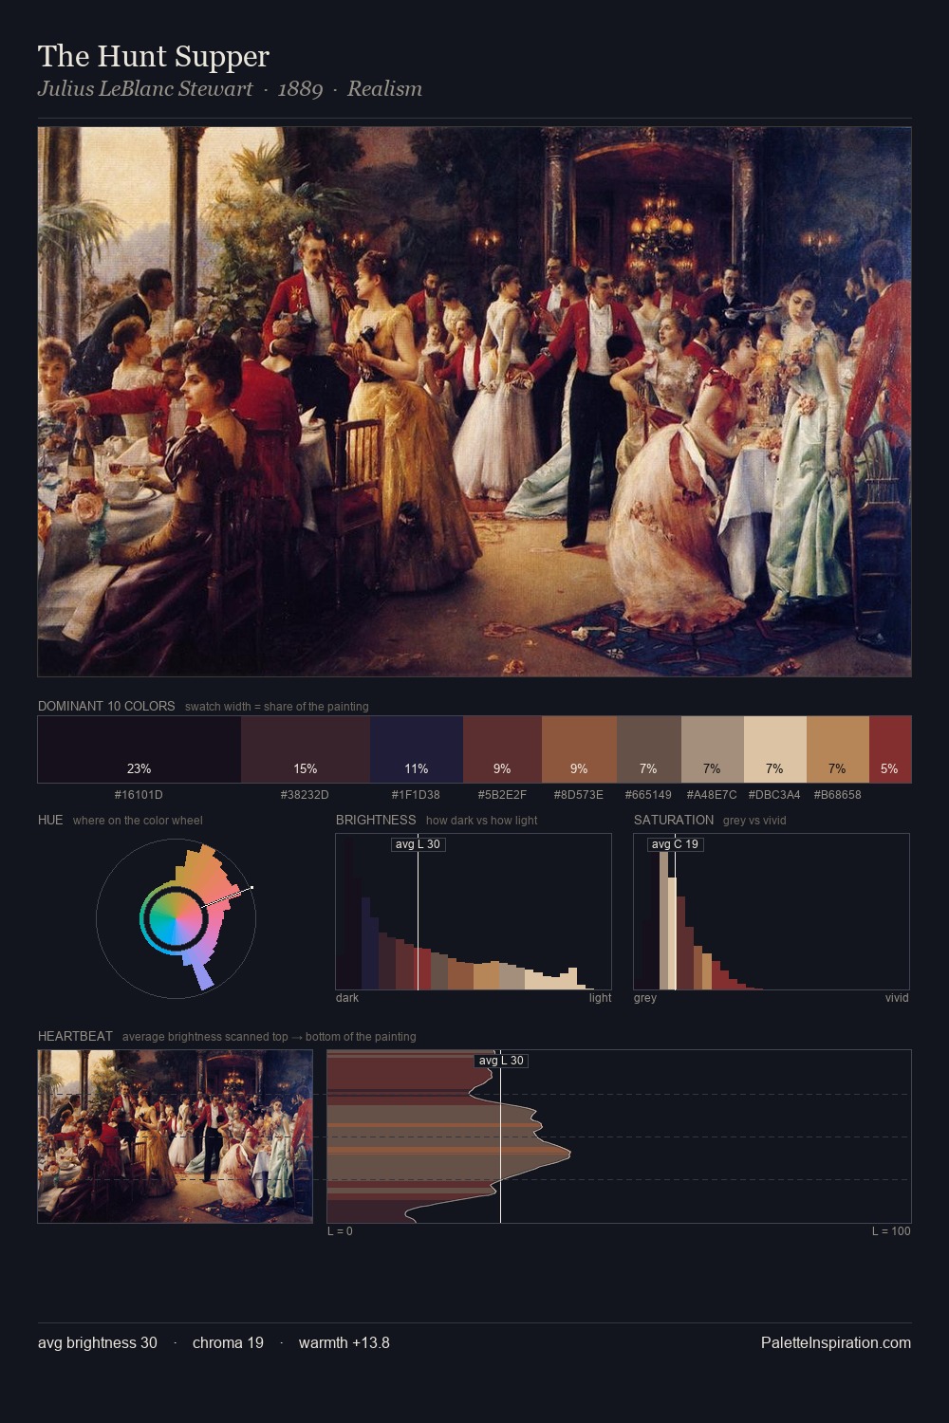Select the #665149 taupe swatch
This screenshot has width=949, height=1423.
tap(649, 749)
